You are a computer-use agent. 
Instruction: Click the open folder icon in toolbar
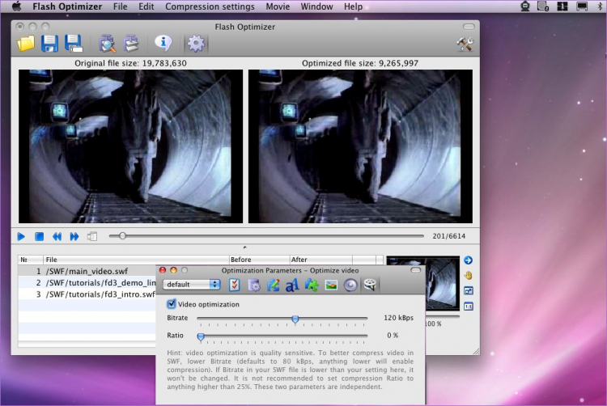[26, 44]
